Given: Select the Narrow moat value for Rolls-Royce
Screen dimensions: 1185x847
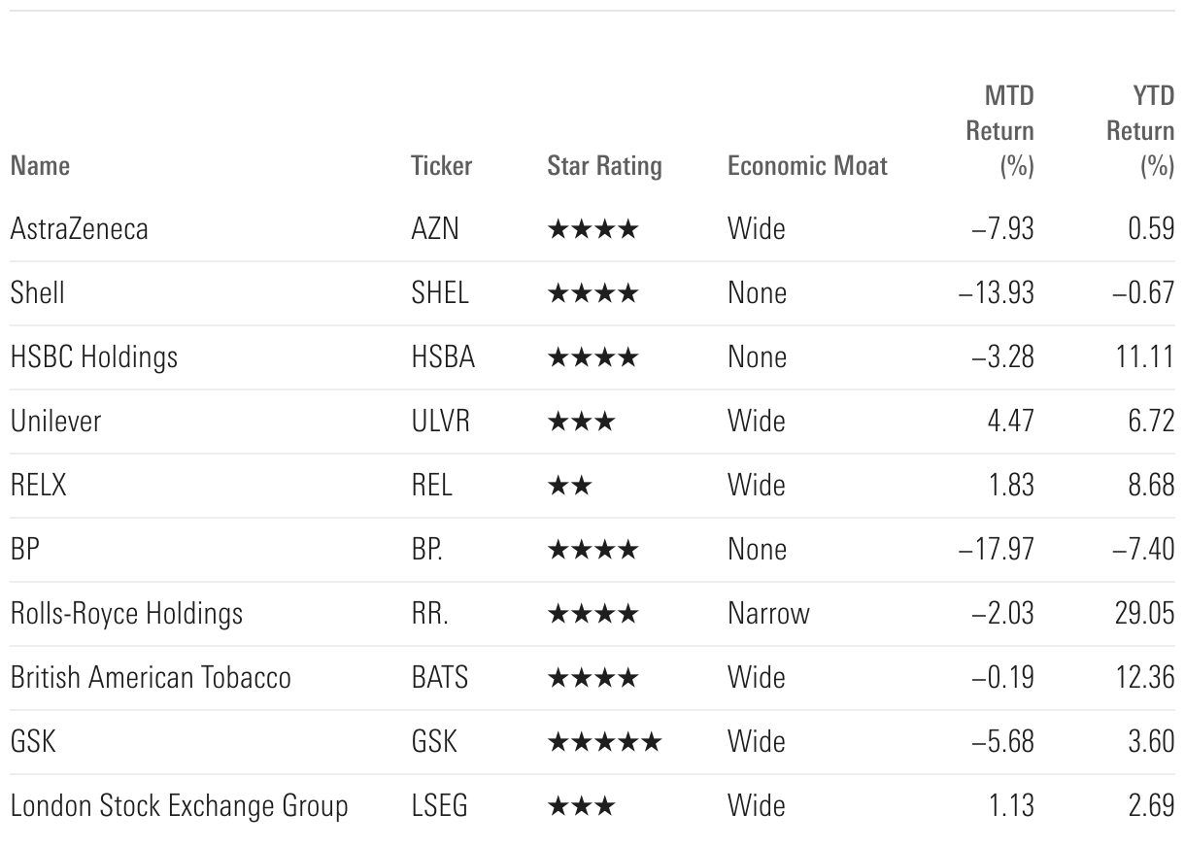Looking at the screenshot, I should pyautogui.click(x=767, y=614).
